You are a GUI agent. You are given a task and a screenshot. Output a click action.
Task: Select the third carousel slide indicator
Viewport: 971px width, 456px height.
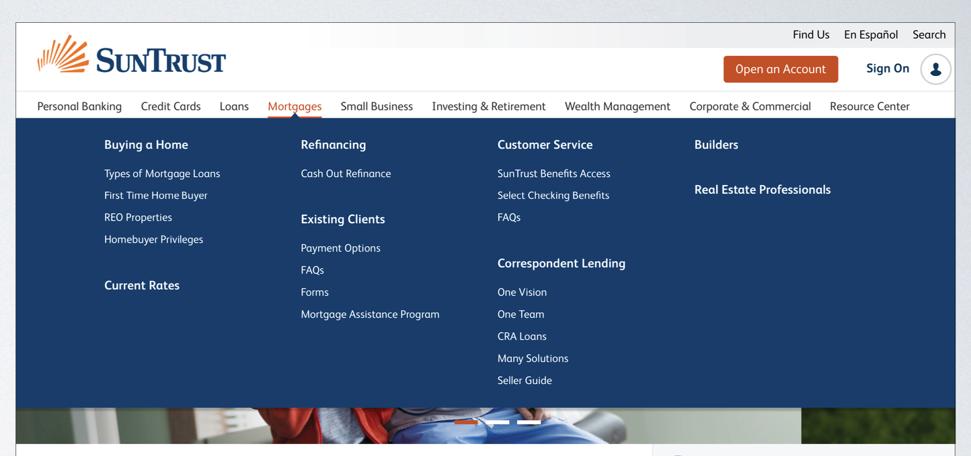point(529,422)
